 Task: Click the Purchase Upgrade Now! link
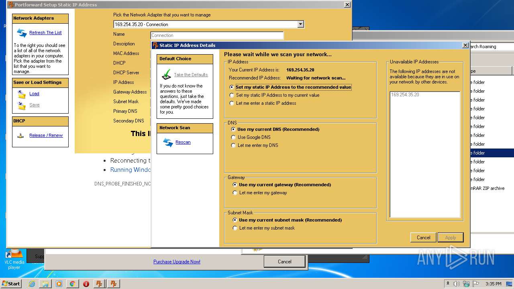(x=177, y=262)
